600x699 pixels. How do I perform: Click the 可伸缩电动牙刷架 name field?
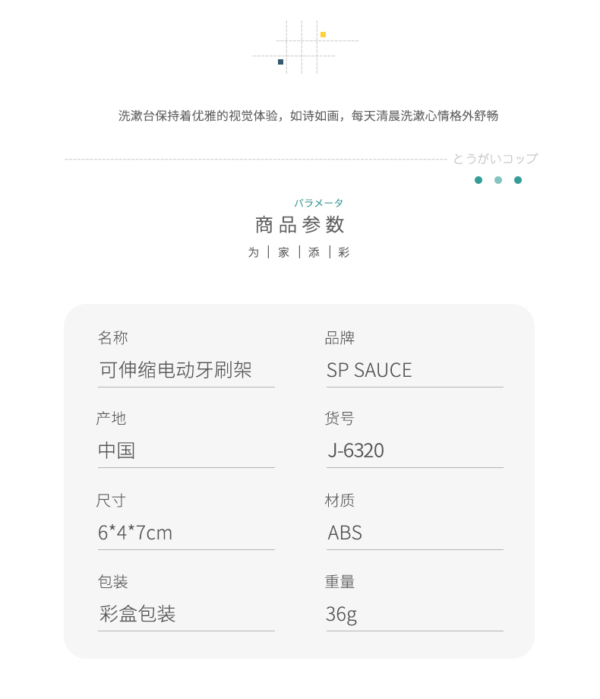tap(175, 370)
